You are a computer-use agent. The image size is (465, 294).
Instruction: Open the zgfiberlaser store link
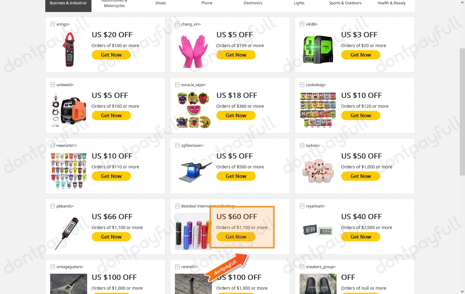click(192, 145)
